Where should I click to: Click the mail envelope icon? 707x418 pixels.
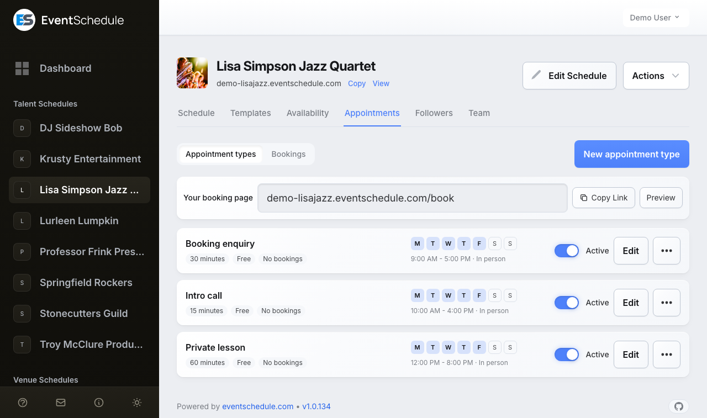(x=61, y=403)
